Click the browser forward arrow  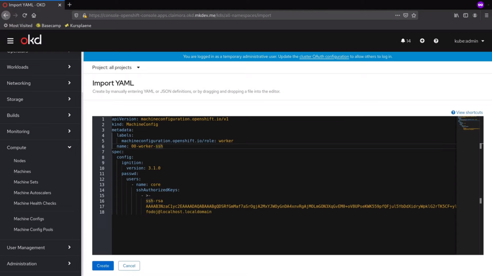(x=15, y=15)
